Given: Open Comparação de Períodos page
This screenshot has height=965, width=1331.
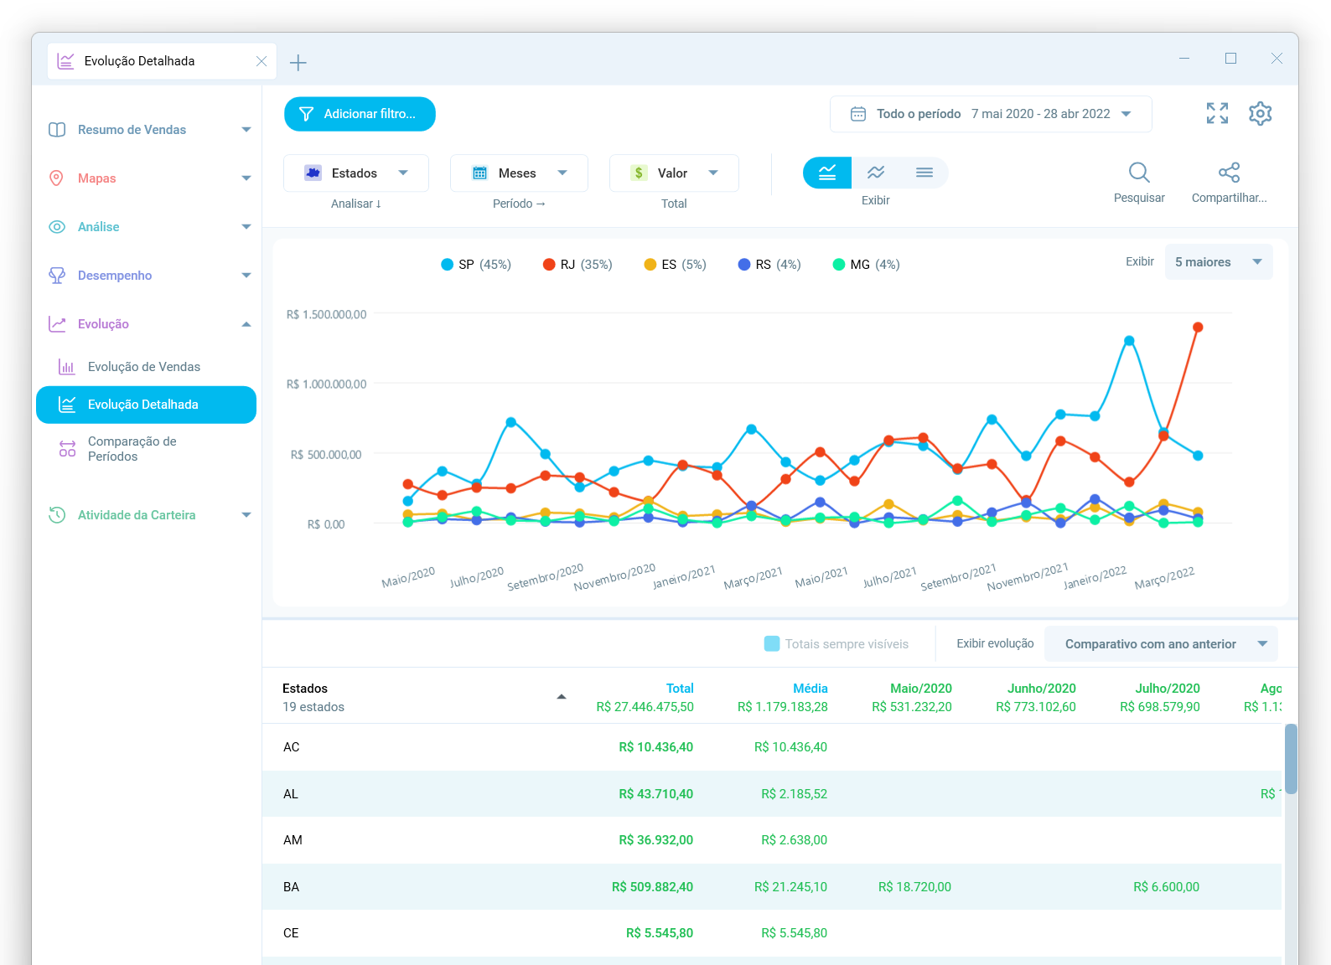Looking at the screenshot, I should (x=132, y=449).
